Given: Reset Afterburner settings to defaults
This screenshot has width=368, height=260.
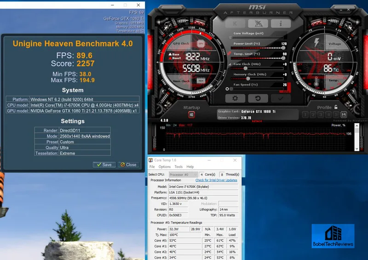Looking at the screenshot, I should (x=258, y=98).
